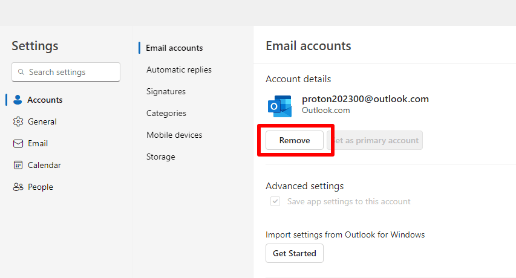Focus the Search settings field
The width and height of the screenshot is (516, 278).
click(x=66, y=72)
